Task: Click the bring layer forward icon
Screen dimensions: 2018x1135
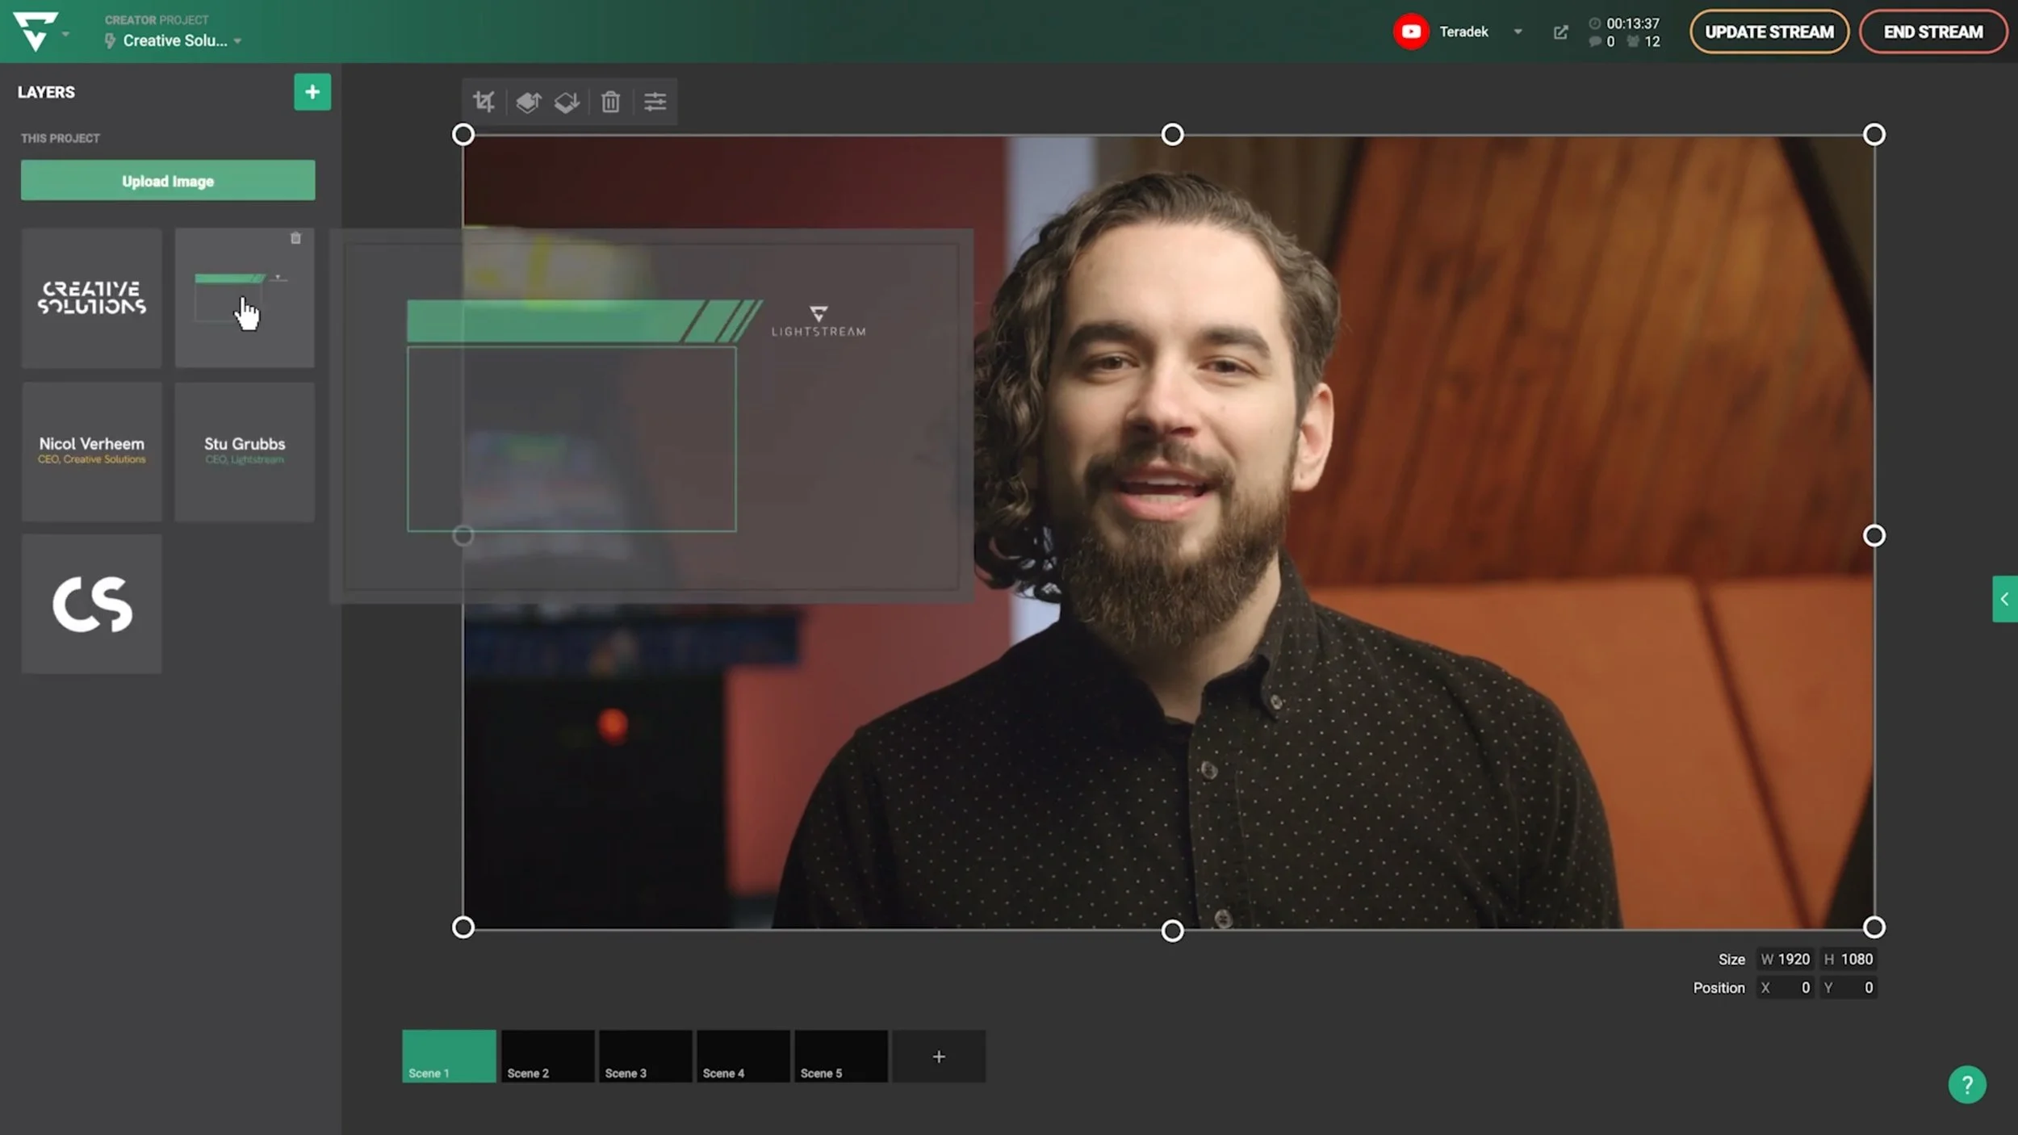Action: click(528, 102)
